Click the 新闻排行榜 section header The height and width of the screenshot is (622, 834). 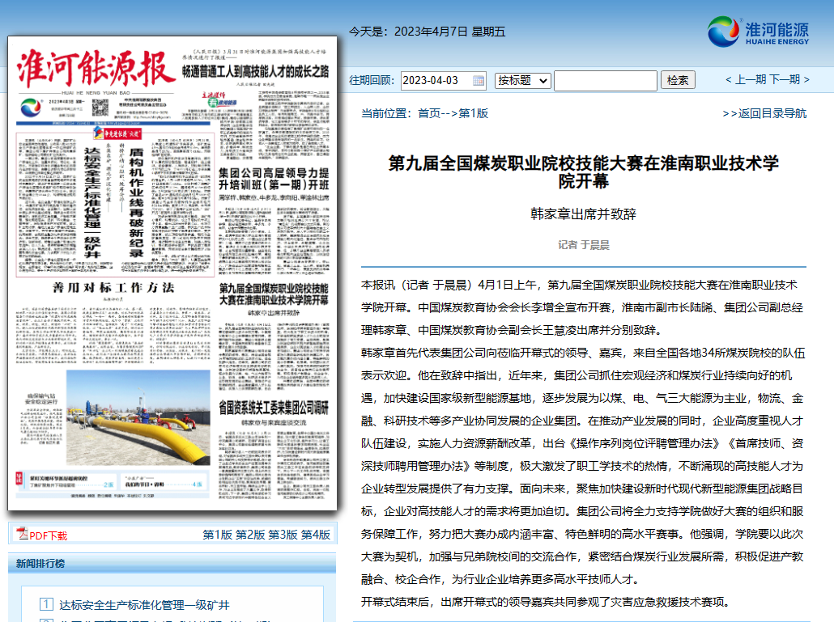pyautogui.click(x=40, y=564)
